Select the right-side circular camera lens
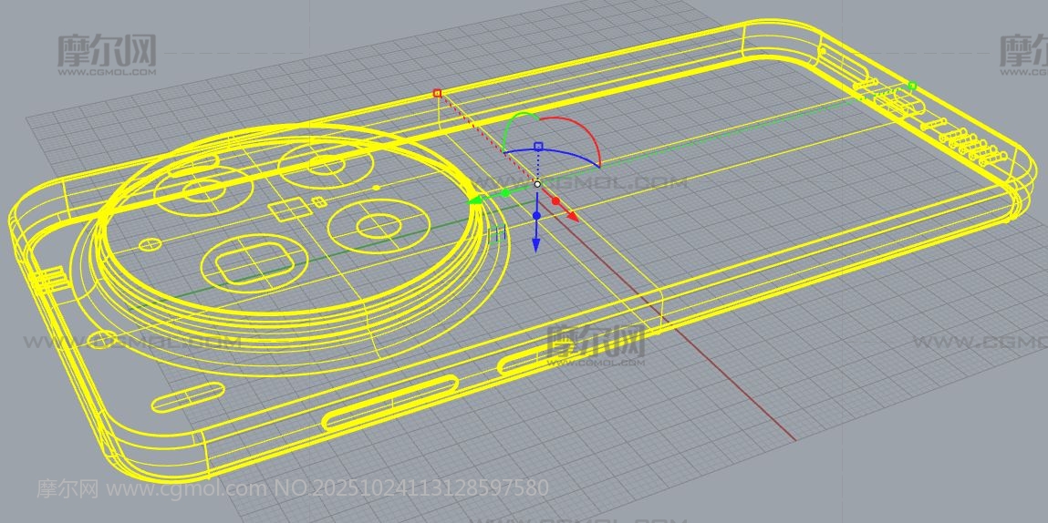 tap(374, 224)
